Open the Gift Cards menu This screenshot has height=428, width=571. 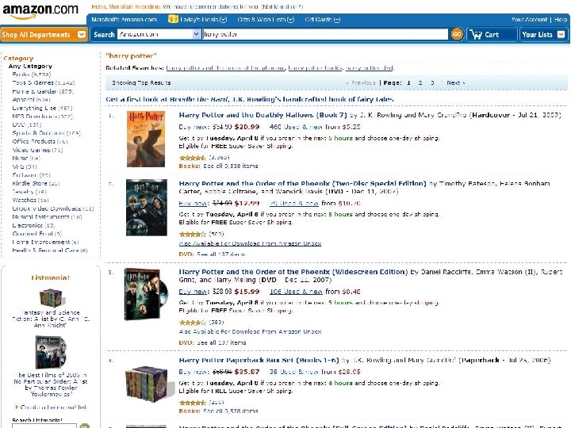[x=319, y=19]
